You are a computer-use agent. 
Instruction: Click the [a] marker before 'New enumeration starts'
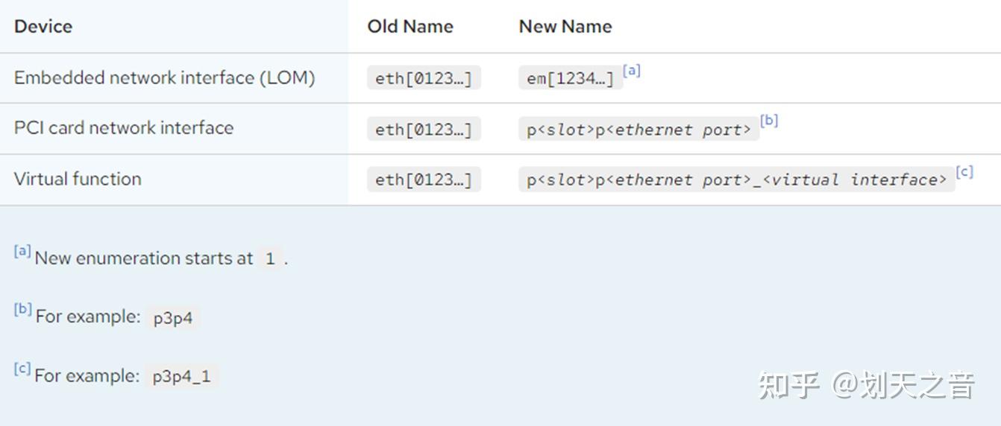click(x=22, y=251)
